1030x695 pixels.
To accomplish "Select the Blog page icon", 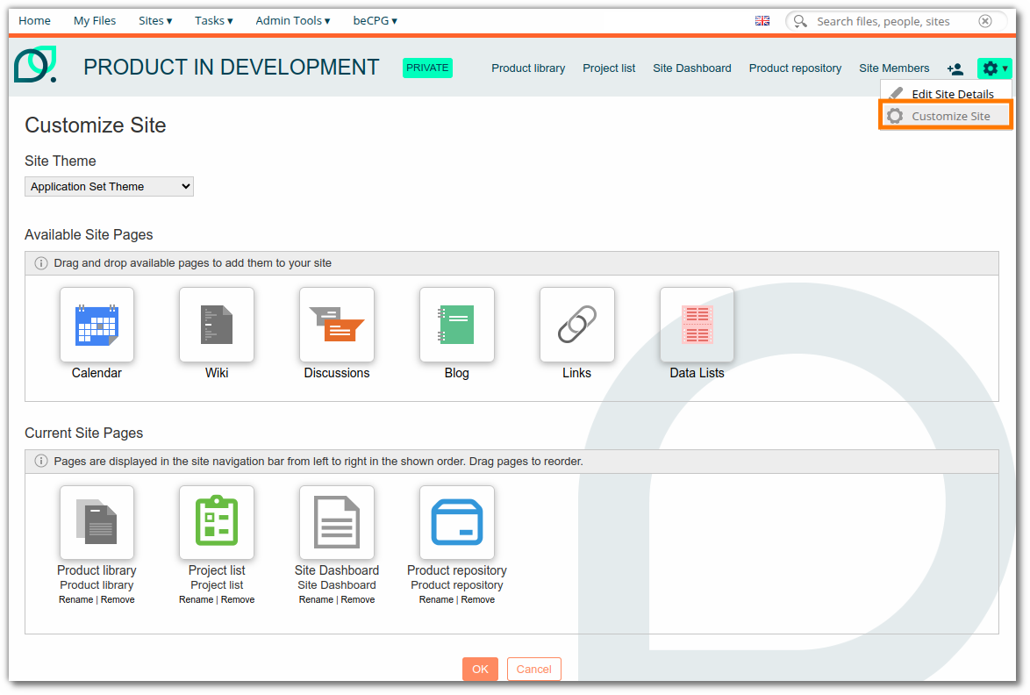I will click(x=456, y=324).
